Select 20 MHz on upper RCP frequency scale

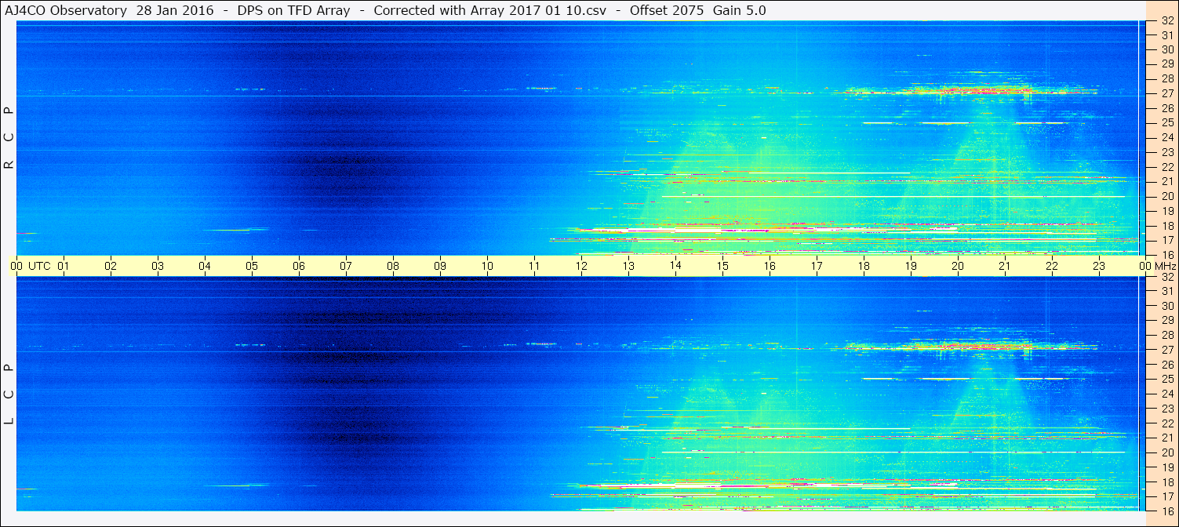pos(1167,196)
